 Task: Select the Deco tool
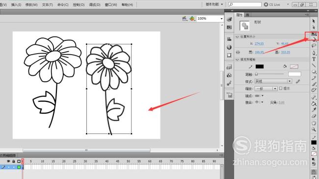coord(314,90)
